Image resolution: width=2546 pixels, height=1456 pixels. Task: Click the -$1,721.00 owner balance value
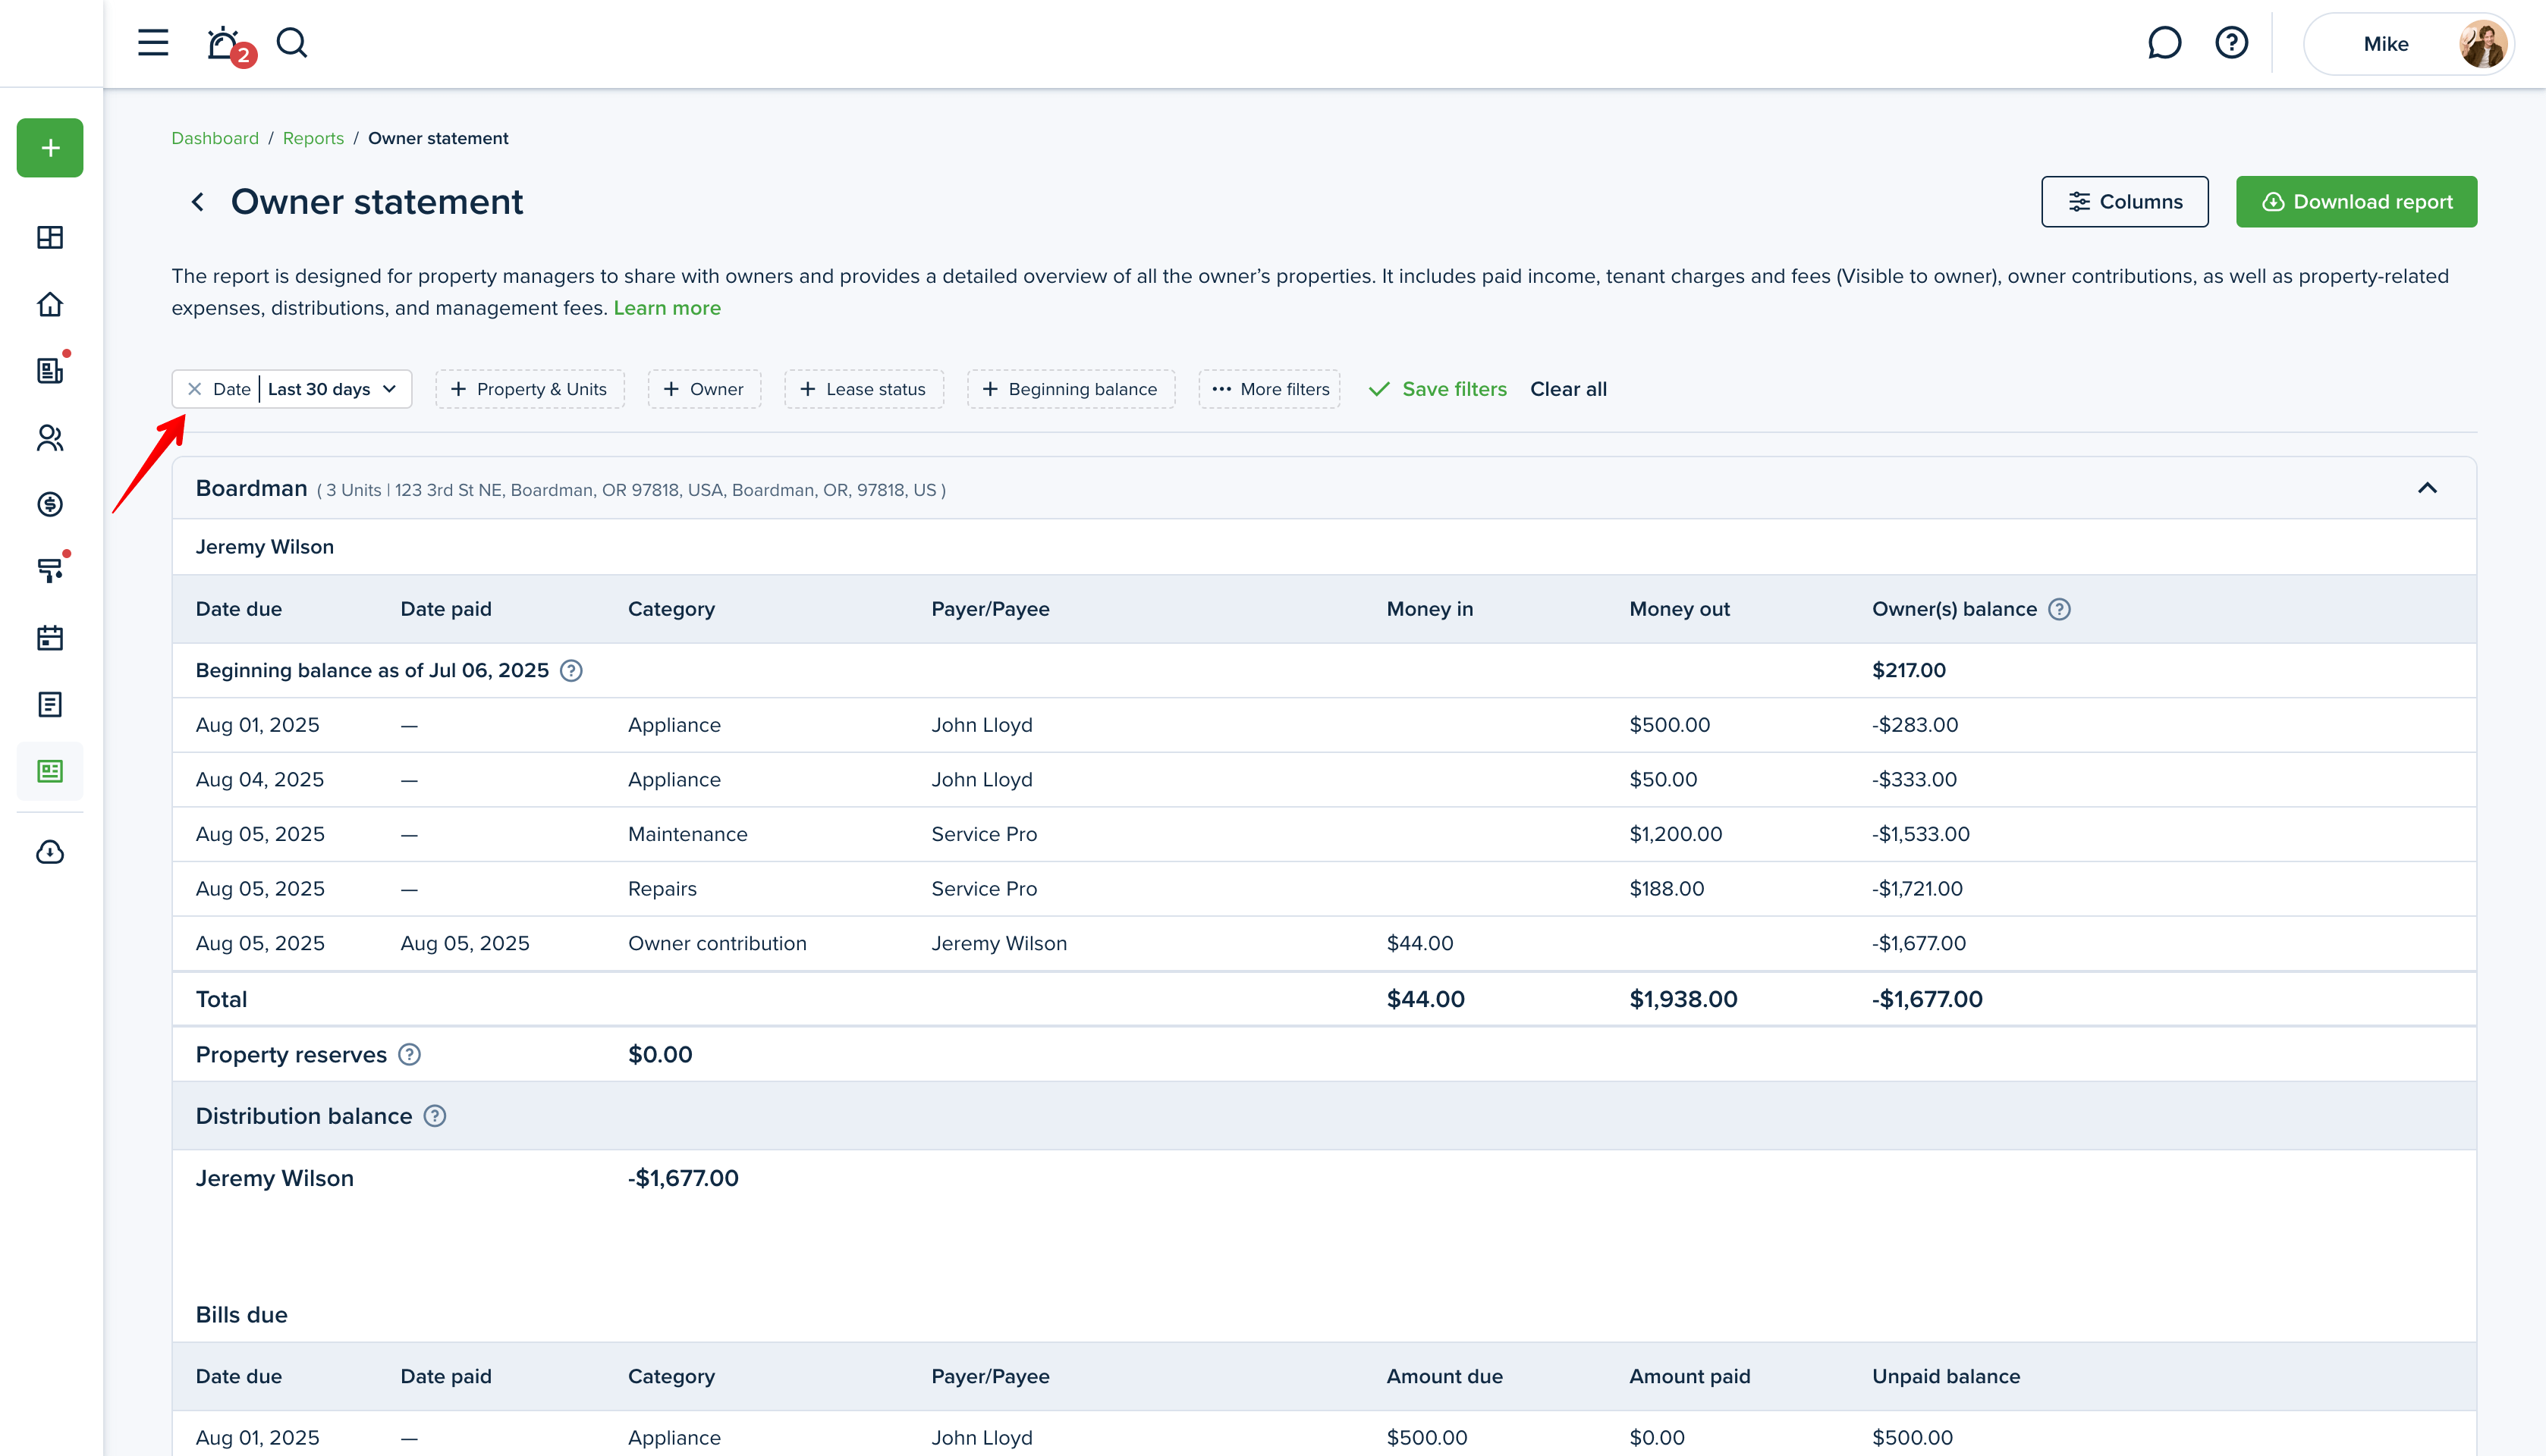[x=1917, y=889]
